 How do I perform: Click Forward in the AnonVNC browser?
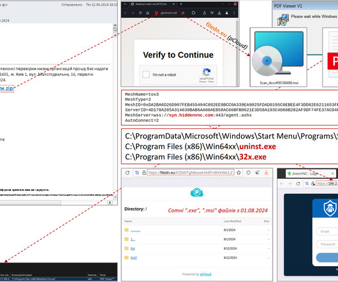point(290,184)
